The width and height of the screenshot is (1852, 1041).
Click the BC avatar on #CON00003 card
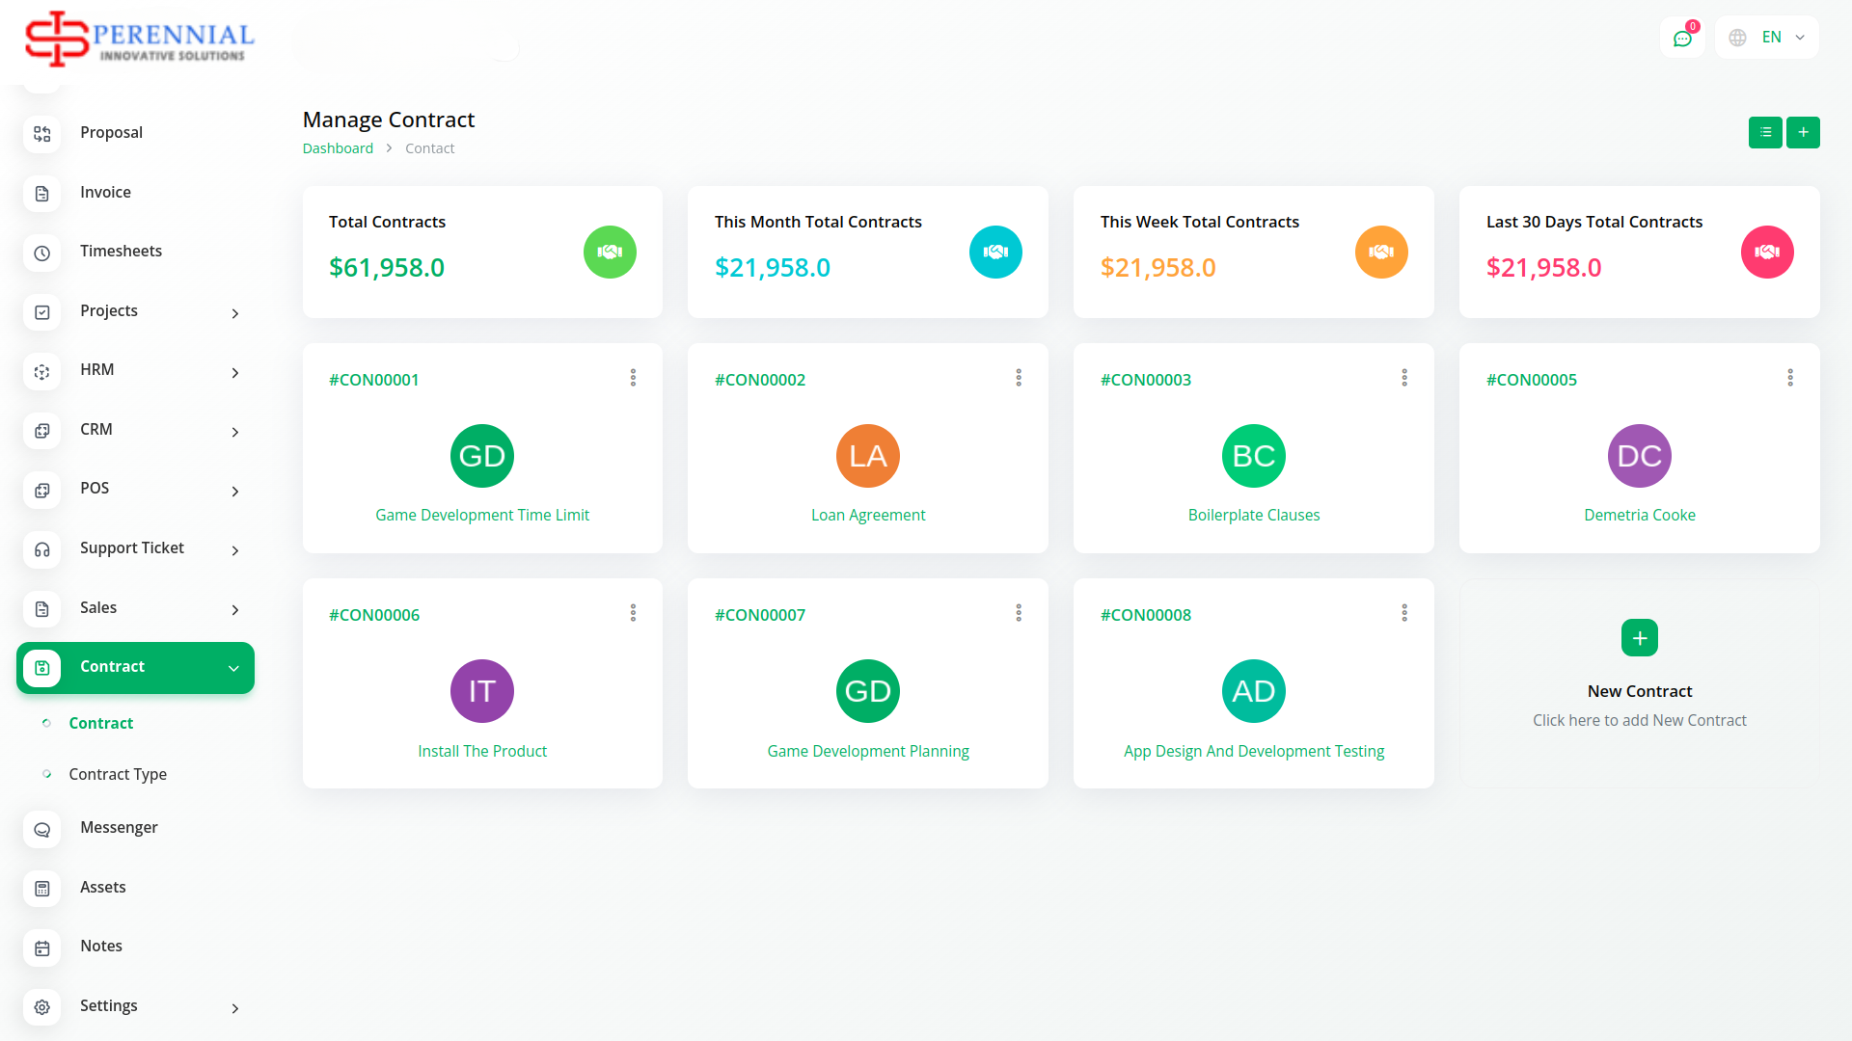click(1254, 456)
